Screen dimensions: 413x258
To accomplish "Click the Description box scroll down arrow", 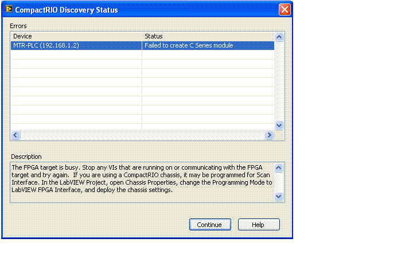I will (279, 197).
